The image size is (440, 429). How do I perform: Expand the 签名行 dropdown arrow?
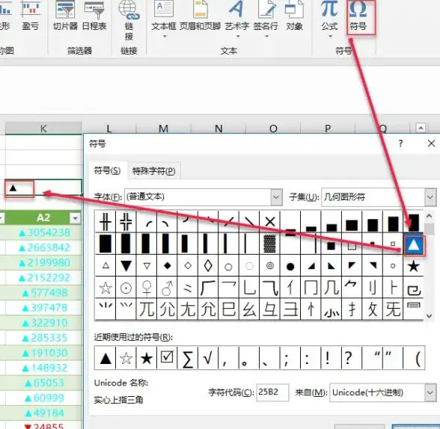(266, 36)
